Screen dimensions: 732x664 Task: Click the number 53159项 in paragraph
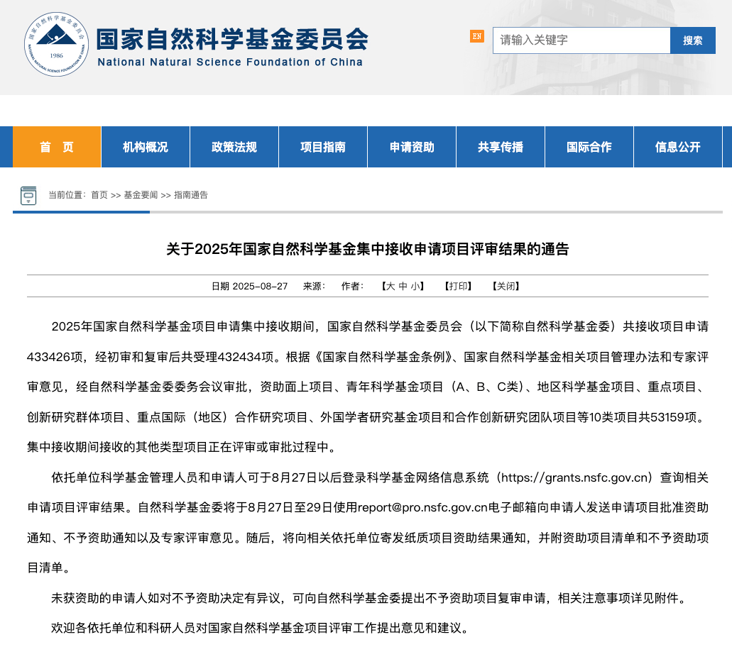pos(674,417)
